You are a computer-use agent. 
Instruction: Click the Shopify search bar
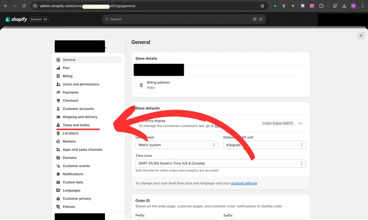coord(184,19)
